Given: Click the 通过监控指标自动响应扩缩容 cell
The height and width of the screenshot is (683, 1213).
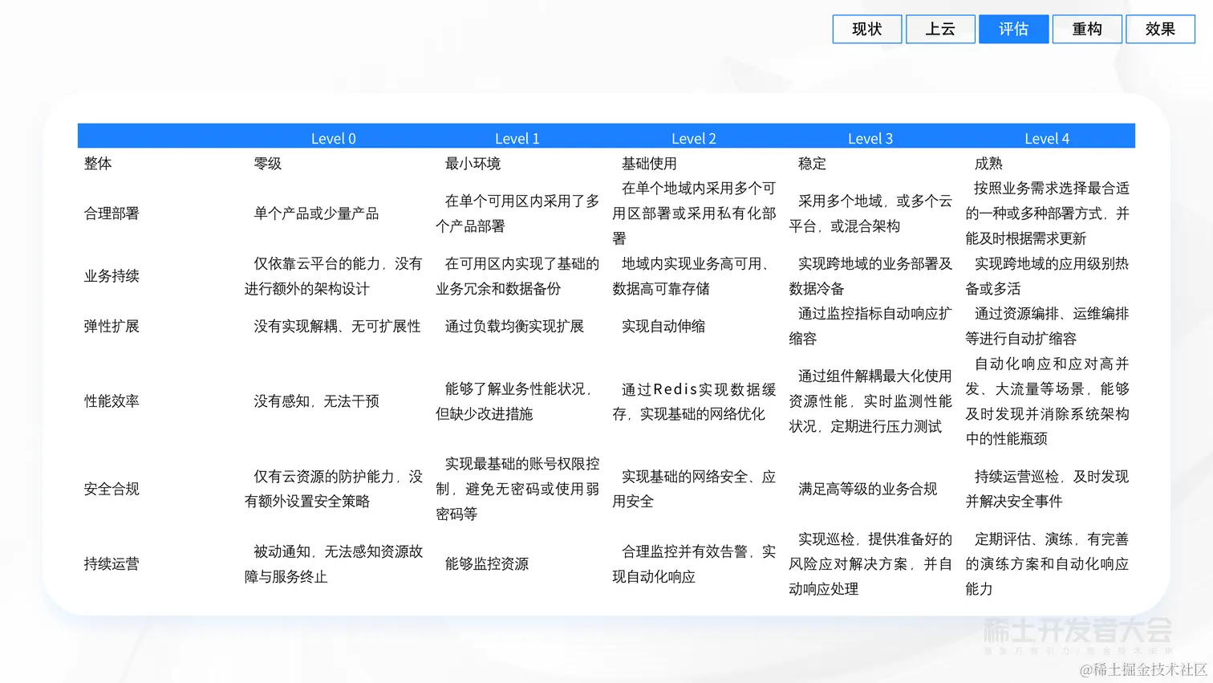Looking at the screenshot, I should [870, 326].
